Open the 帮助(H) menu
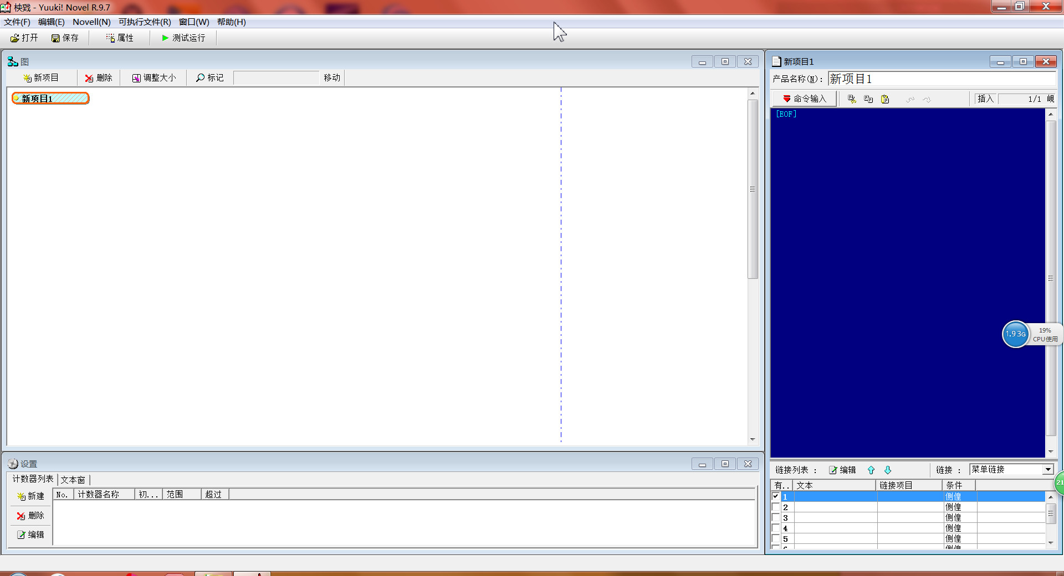The image size is (1064, 576). coord(232,22)
